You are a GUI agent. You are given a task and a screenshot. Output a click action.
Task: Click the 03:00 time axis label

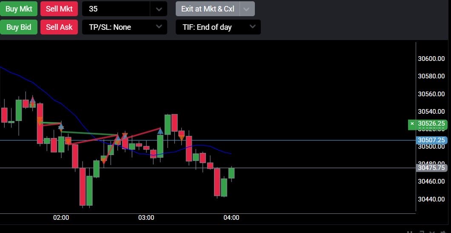(x=146, y=217)
